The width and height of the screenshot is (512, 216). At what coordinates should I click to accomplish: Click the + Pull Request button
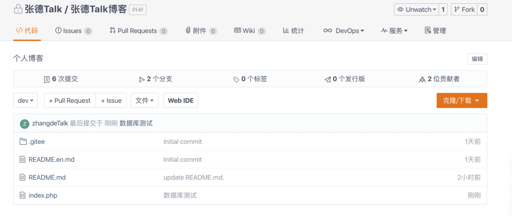[70, 100]
